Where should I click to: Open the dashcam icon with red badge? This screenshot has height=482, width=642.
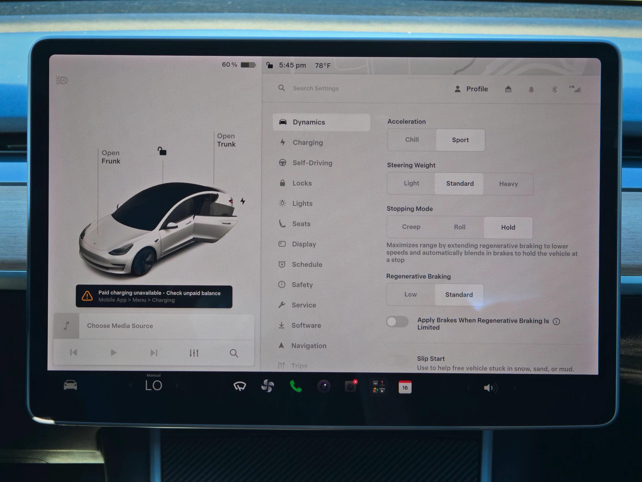[x=351, y=386]
